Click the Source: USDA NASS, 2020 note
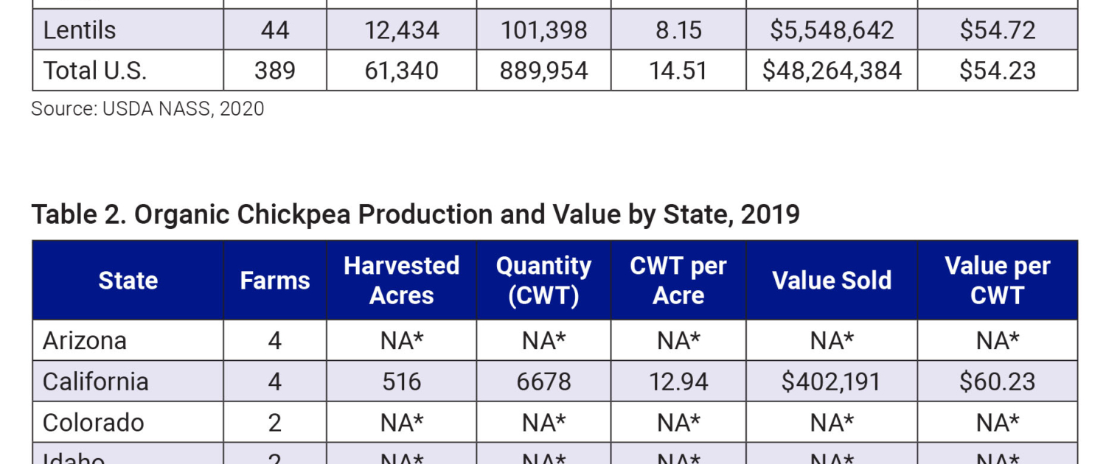The width and height of the screenshot is (1106, 464). (147, 109)
